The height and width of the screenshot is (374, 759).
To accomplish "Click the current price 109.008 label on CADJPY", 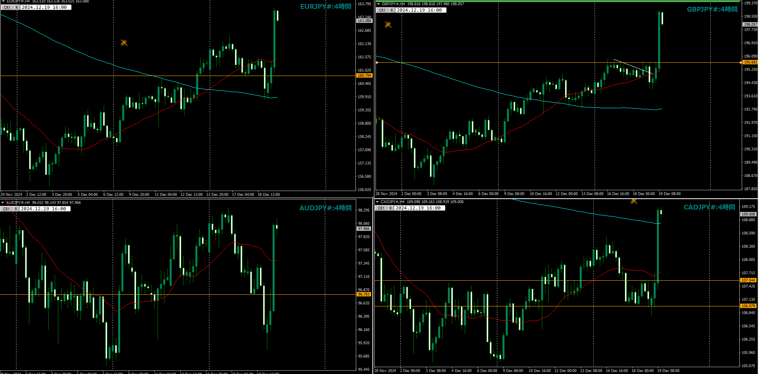I will (748, 214).
